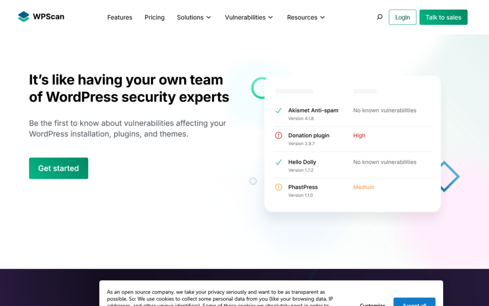Click the WordPress security experts headline
This screenshot has width=489, height=306.
[x=129, y=88]
